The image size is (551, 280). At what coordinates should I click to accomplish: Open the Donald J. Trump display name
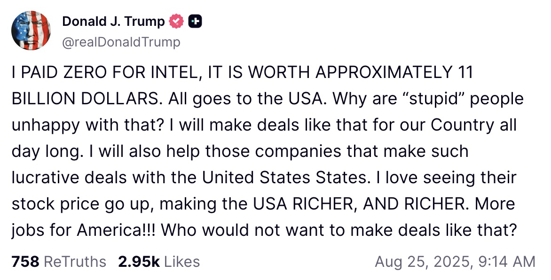pos(113,21)
